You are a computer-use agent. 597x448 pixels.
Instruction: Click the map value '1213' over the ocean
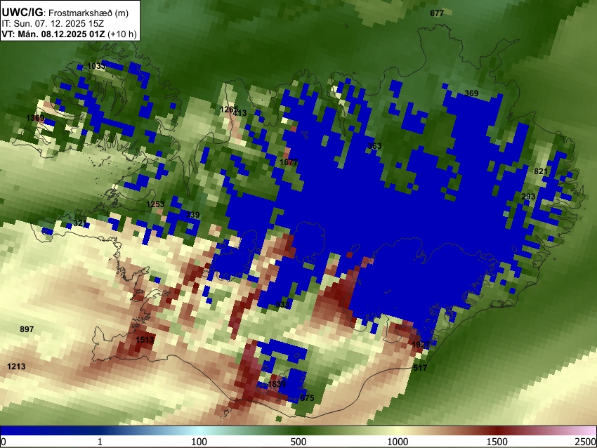coord(16,367)
